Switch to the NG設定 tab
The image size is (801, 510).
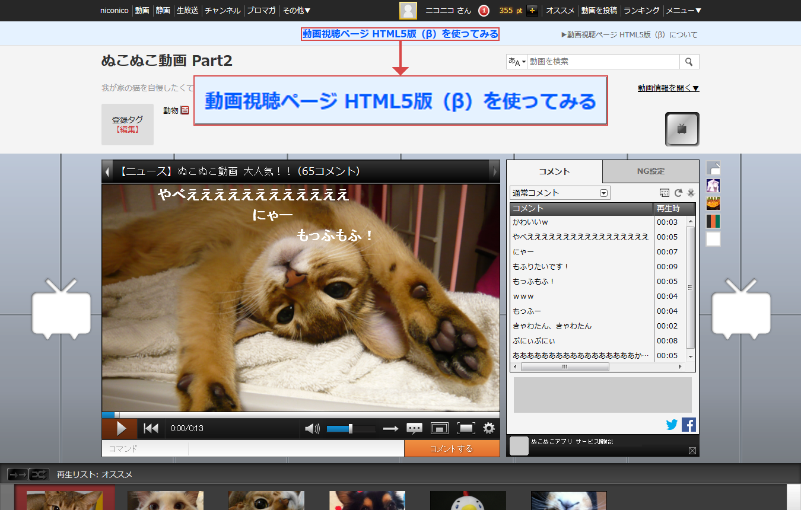[650, 171]
